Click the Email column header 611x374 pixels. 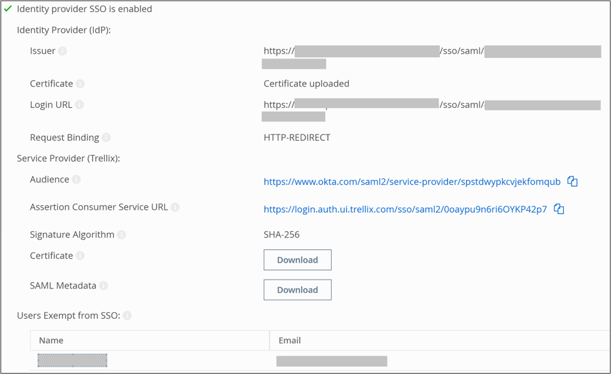tap(289, 340)
